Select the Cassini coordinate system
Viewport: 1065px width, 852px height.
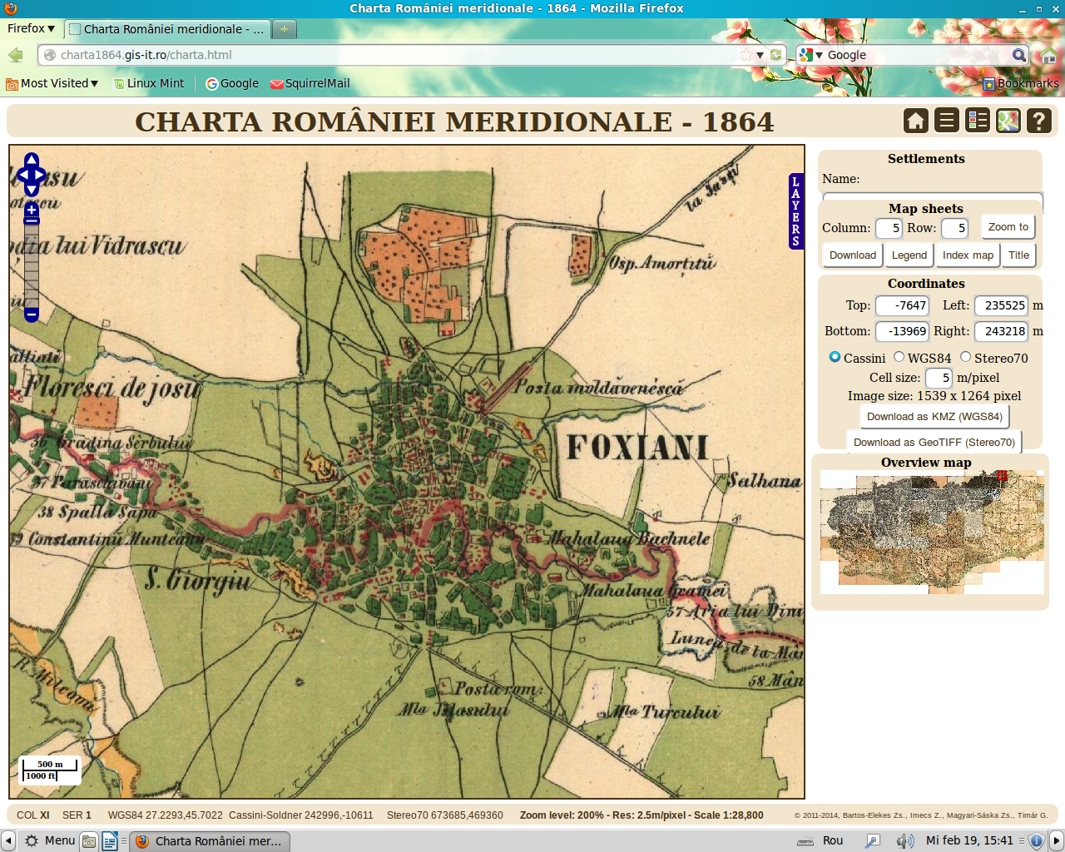pyautogui.click(x=835, y=357)
